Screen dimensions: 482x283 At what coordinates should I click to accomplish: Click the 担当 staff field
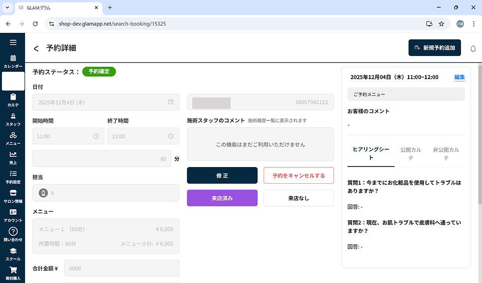pos(106,193)
